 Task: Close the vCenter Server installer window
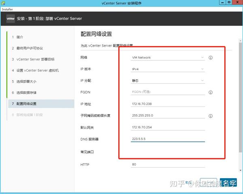[x=237, y=2]
